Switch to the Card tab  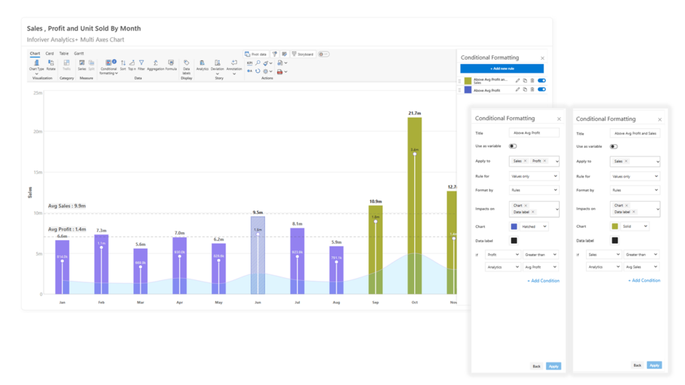[50, 53]
